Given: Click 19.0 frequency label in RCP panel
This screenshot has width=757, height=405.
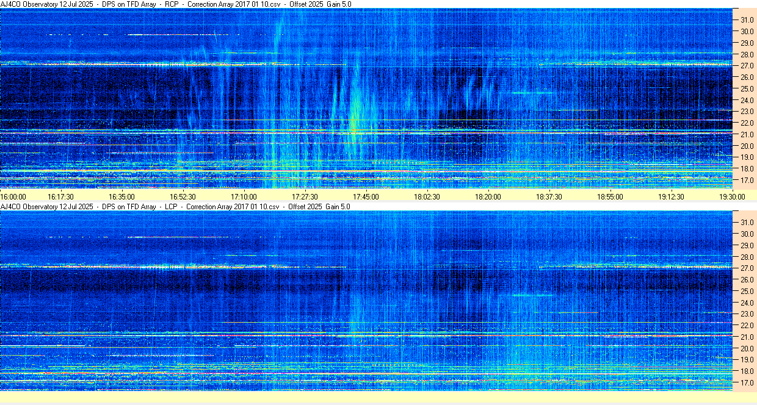Looking at the screenshot, I should point(747,158).
